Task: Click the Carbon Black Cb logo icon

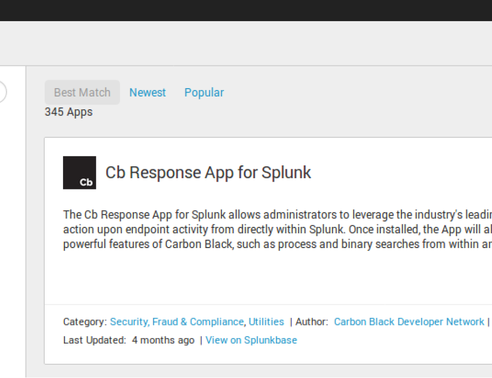Action: [x=79, y=173]
